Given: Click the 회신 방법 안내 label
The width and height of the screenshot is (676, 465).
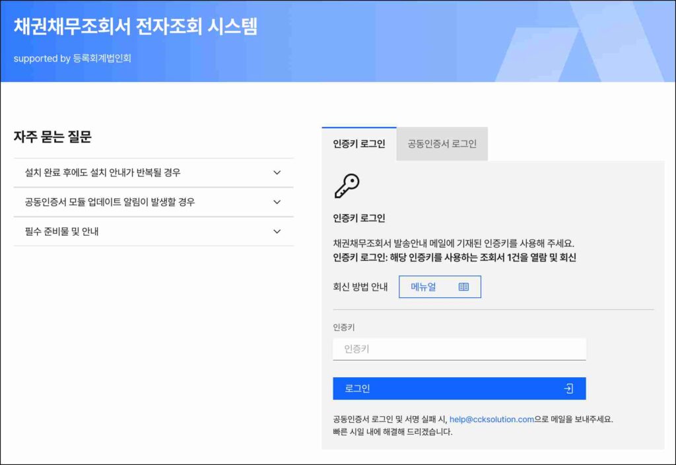Looking at the screenshot, I should (360, 287).
